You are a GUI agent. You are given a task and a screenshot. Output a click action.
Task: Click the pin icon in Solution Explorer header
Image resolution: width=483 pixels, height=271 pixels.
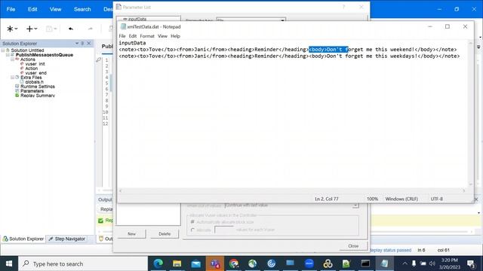(82, 44)
